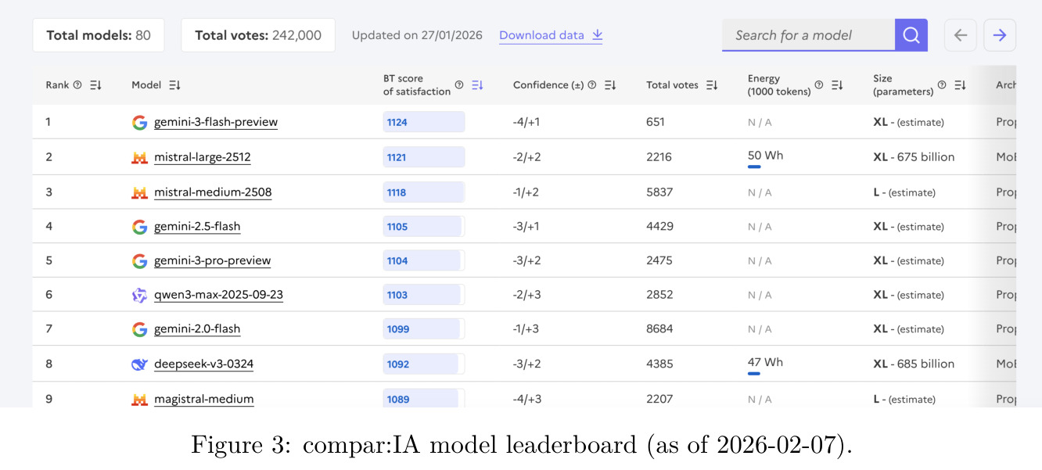This screenshot has height=470, width=1042.
Task: Show help for BT score of satisfaction
Action: tap(459, 85)
